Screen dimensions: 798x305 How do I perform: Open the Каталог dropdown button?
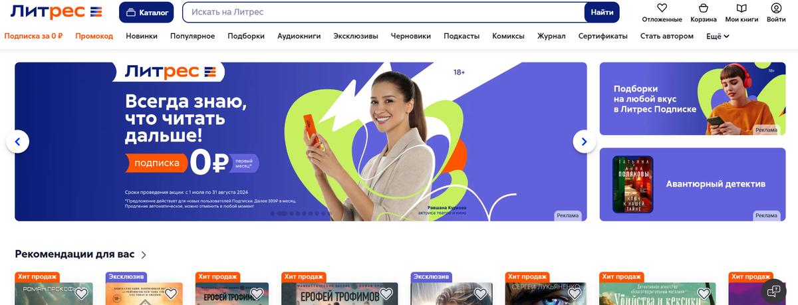[x=146, y=13]
